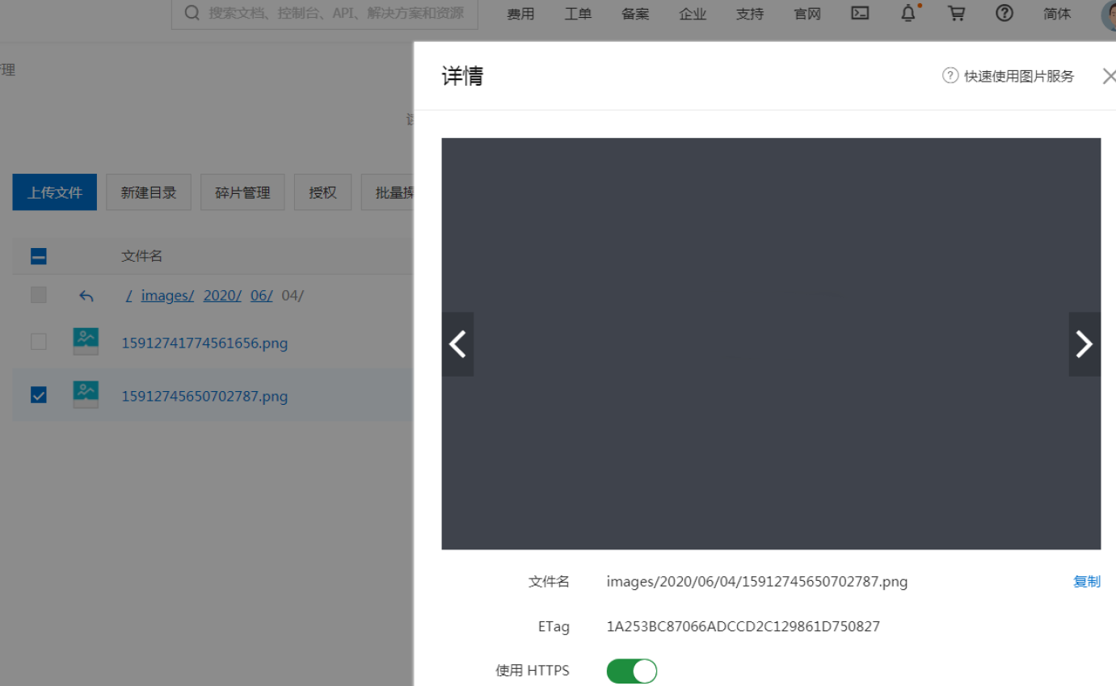The height and width of the screenshot is (686, 1116).
Task: Uncheck the box for 15912745650702787.png
Action: click(x=39, y=395)
